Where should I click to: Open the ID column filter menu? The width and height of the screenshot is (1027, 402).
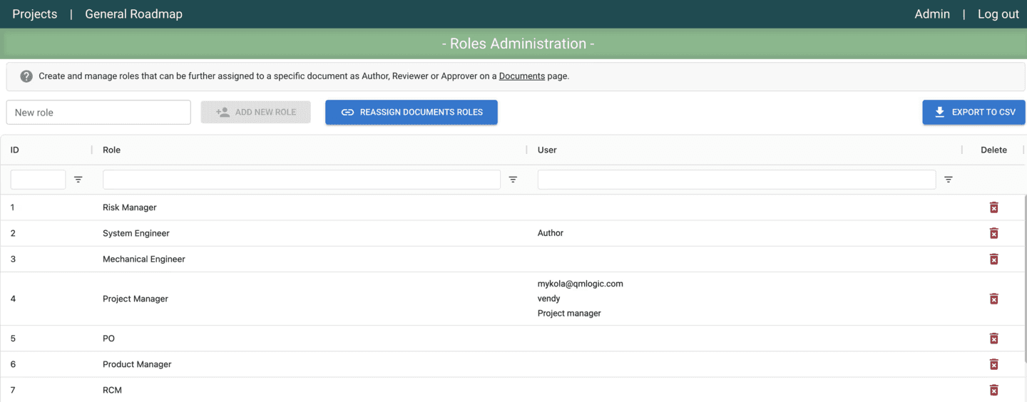pos(78,180)
